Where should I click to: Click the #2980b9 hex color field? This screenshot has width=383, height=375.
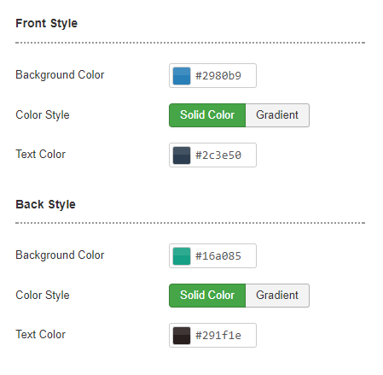tap(212, 76)
